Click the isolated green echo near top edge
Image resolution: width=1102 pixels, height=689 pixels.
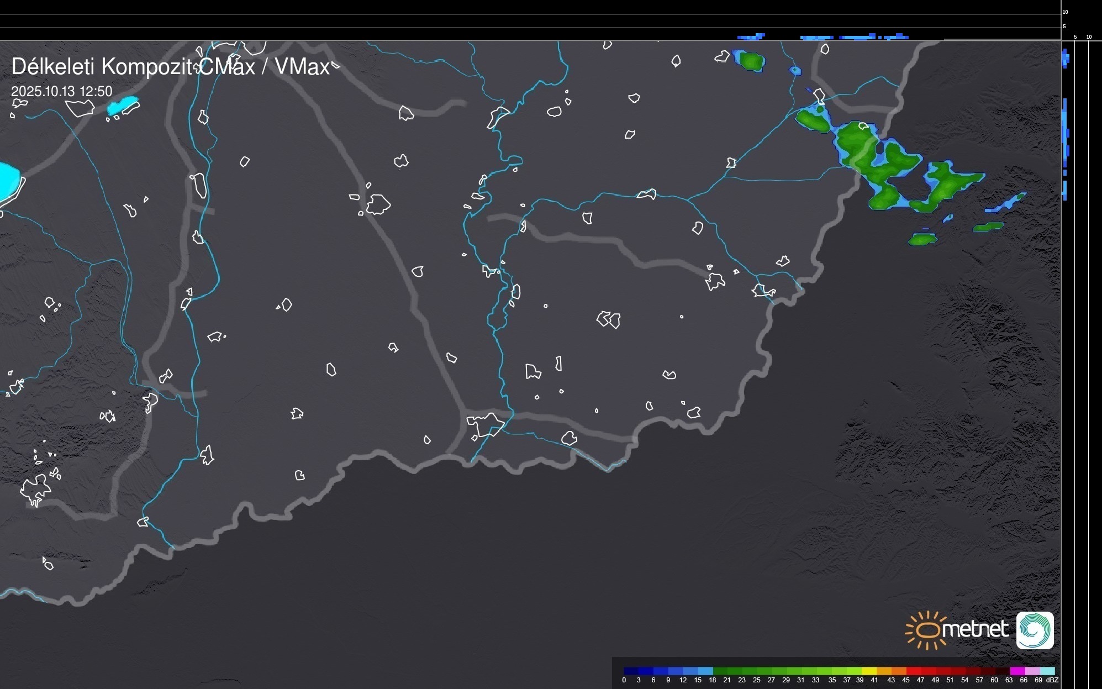751,61
